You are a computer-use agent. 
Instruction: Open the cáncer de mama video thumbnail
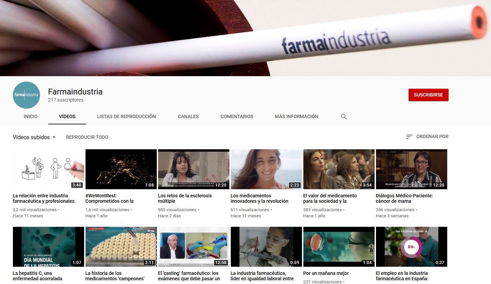[412, 169]
